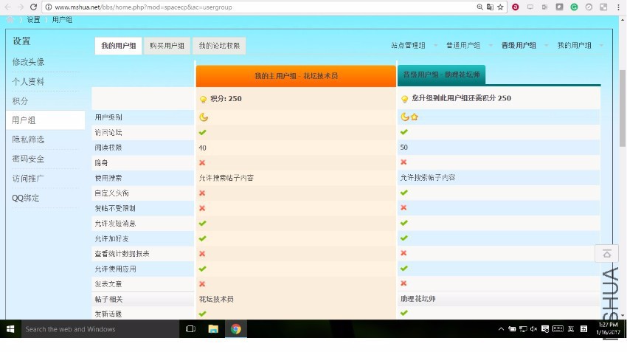Image resolution: width=627 pixels, height=352 pixels.
Task: Click the back-to-top arrow button
Action: point(606,253)
